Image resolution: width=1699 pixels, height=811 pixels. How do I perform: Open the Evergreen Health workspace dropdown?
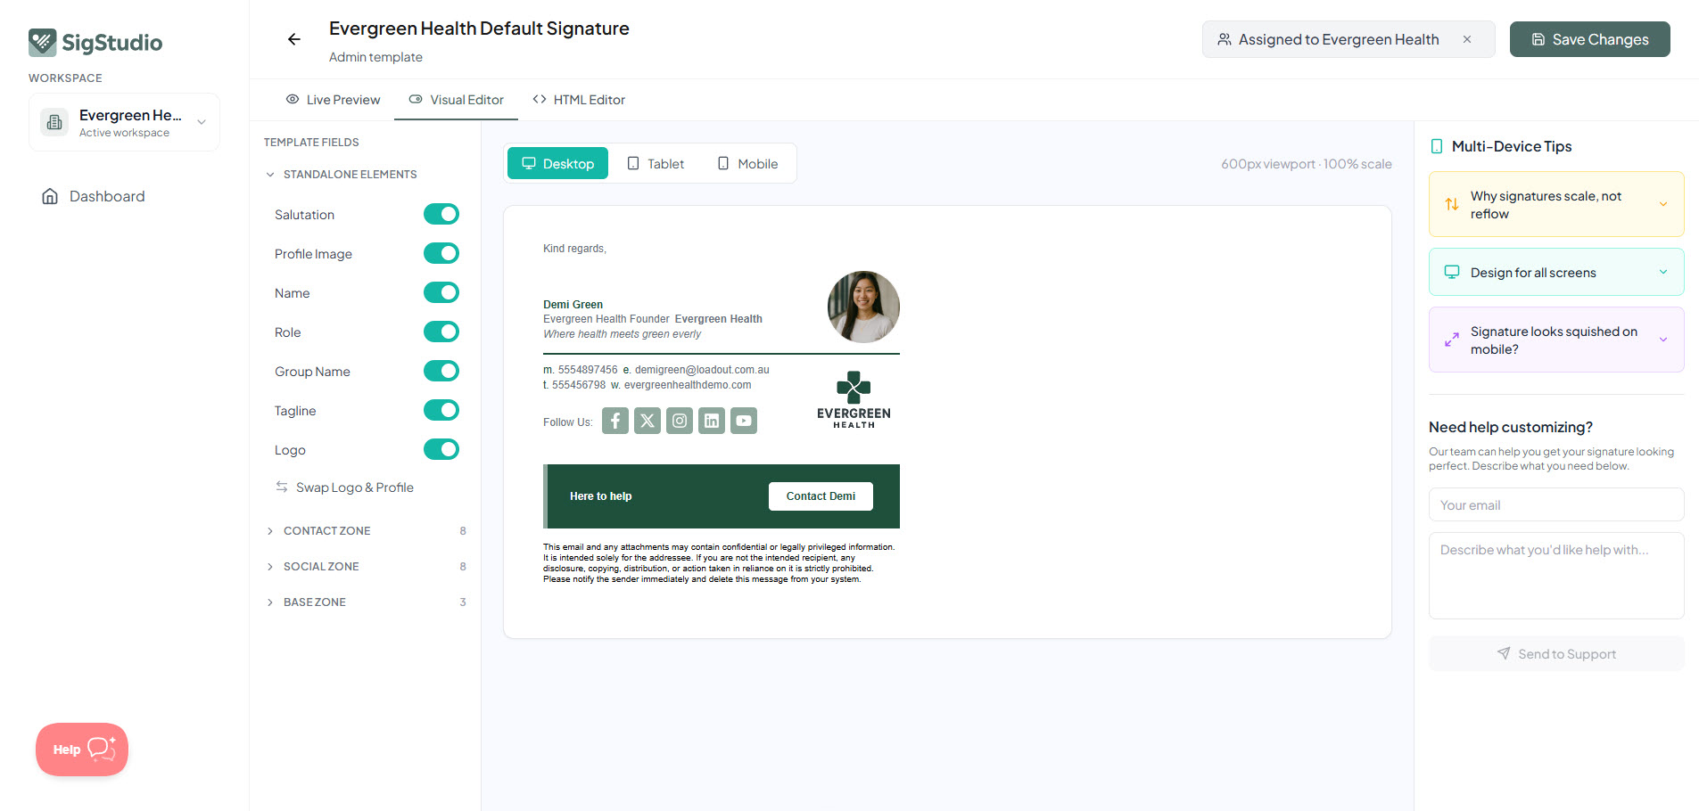[x=124, y=122]
